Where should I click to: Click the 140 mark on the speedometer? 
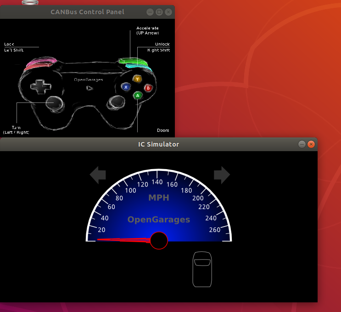tap(157, 182)
